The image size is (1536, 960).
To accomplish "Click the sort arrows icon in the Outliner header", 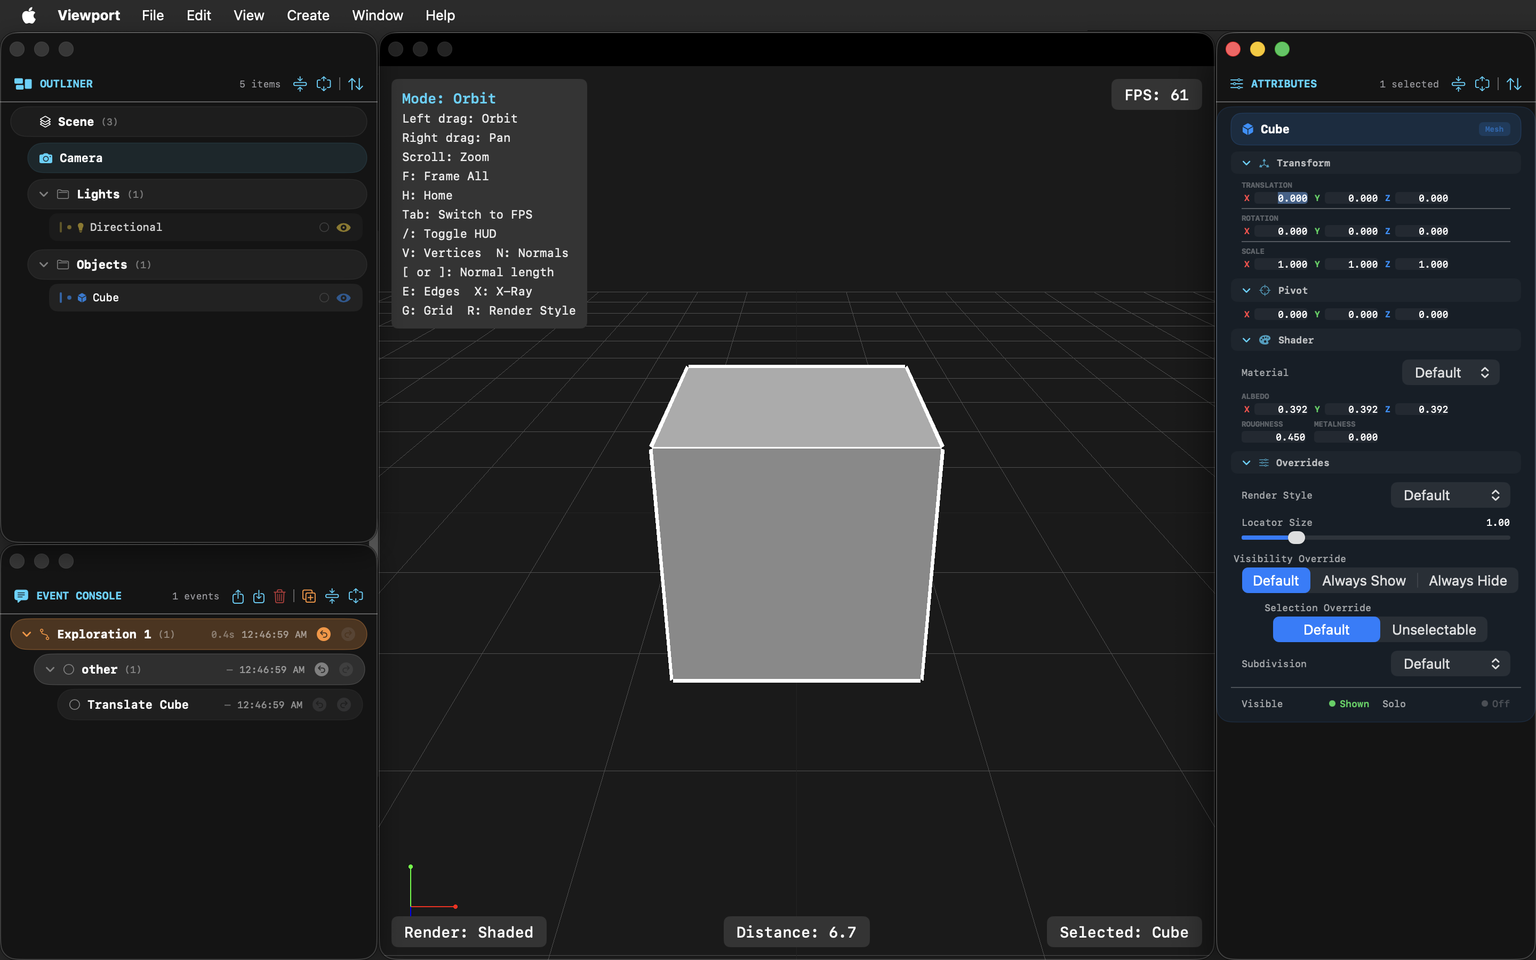I will pyautogui.click(x=356, y=84).
